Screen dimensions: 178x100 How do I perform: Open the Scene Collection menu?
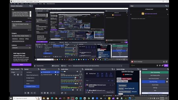(x=33, y=4)
